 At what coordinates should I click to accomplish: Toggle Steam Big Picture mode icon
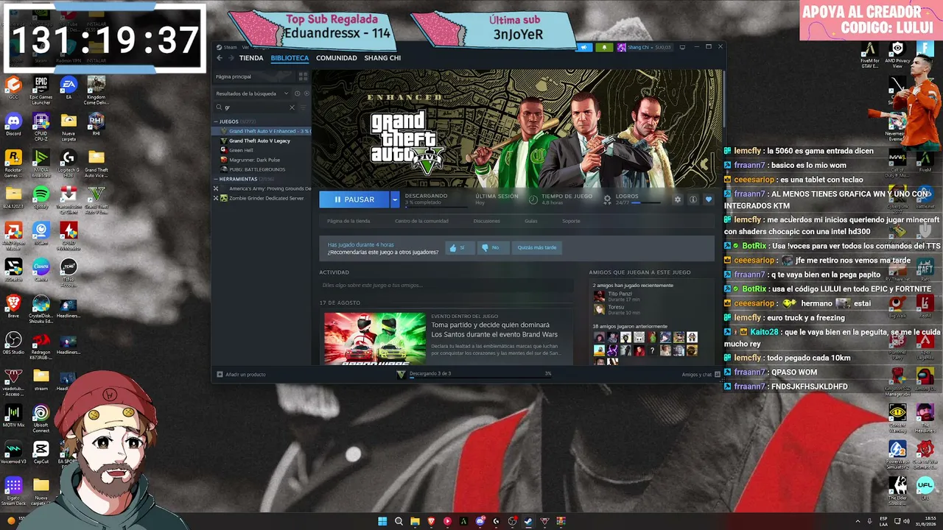(682, 47)
